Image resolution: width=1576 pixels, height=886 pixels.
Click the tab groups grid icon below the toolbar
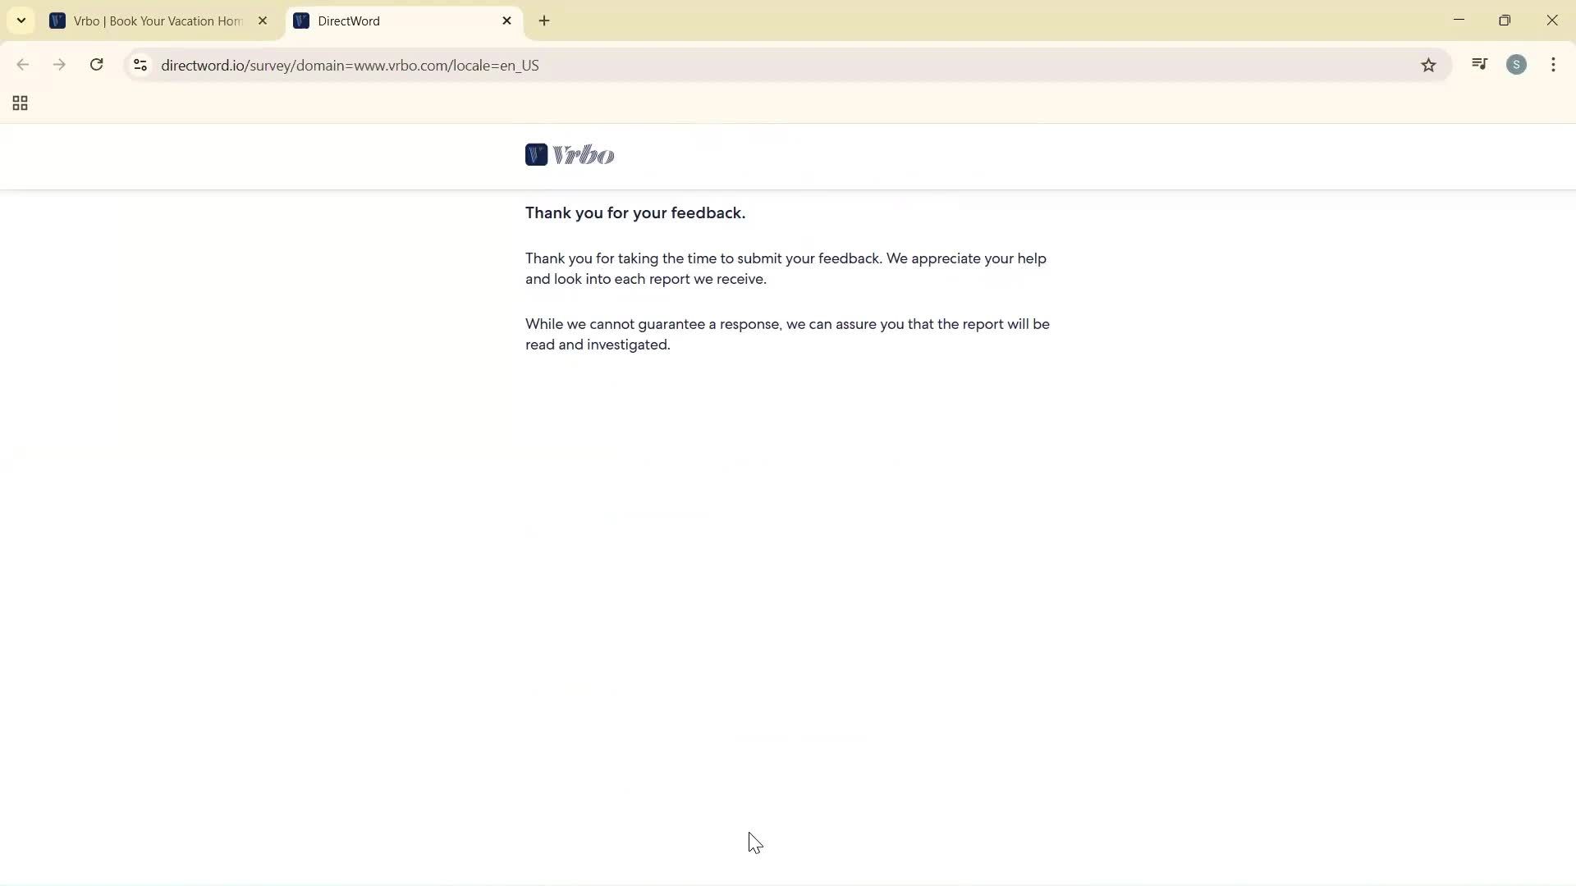[x=19, y=103]
